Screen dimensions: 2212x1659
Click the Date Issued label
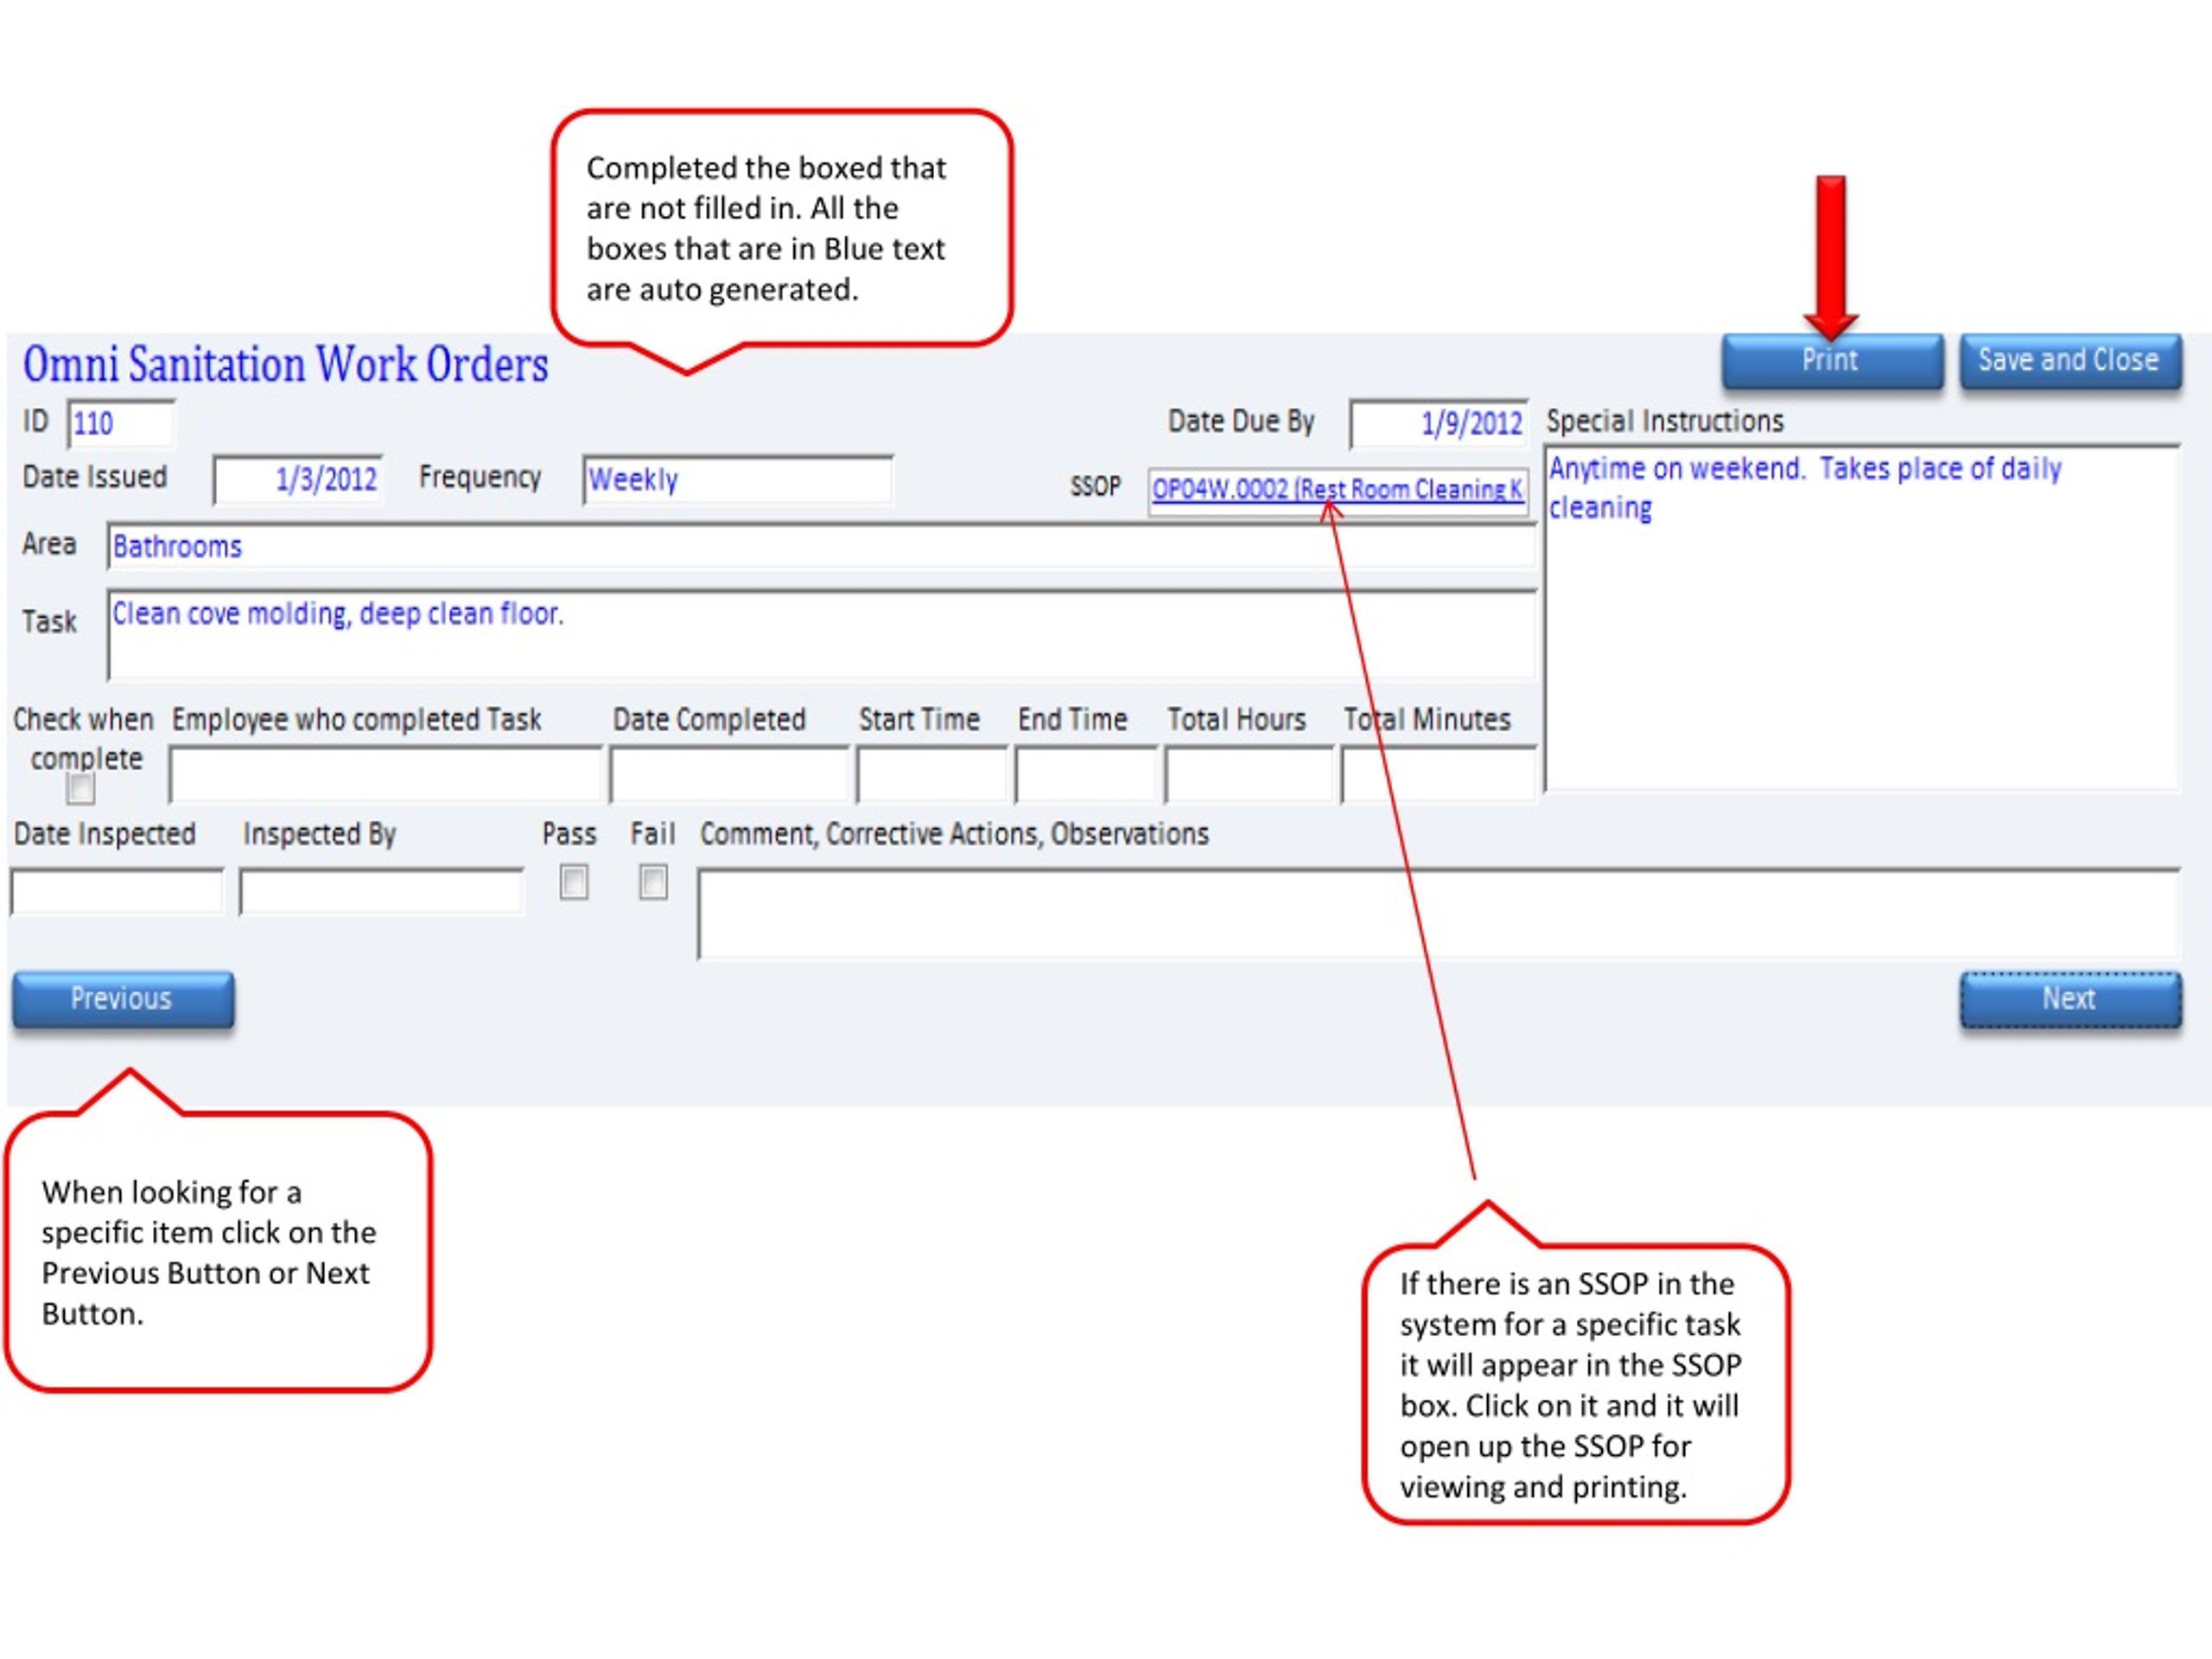95,477
